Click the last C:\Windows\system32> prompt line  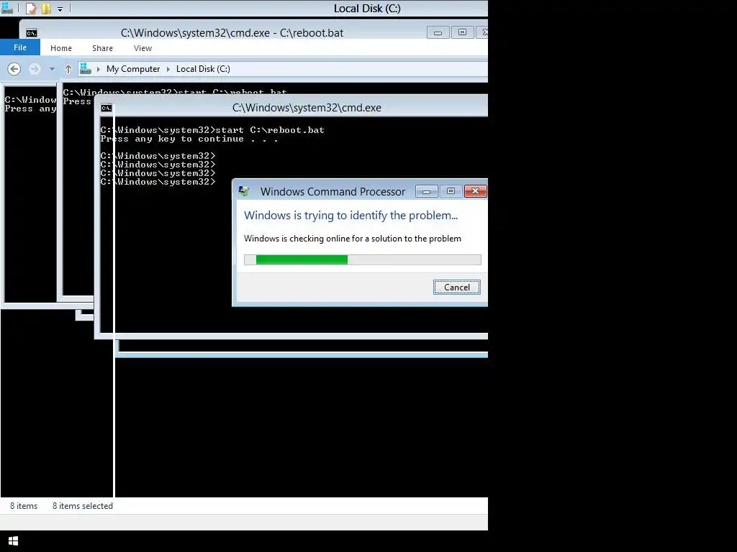point(158,182)
